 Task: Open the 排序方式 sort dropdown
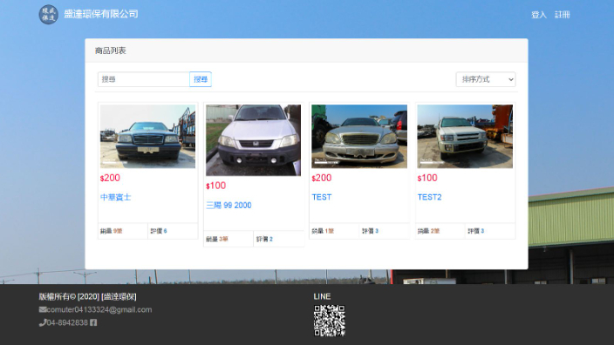(x=486, y=79)
